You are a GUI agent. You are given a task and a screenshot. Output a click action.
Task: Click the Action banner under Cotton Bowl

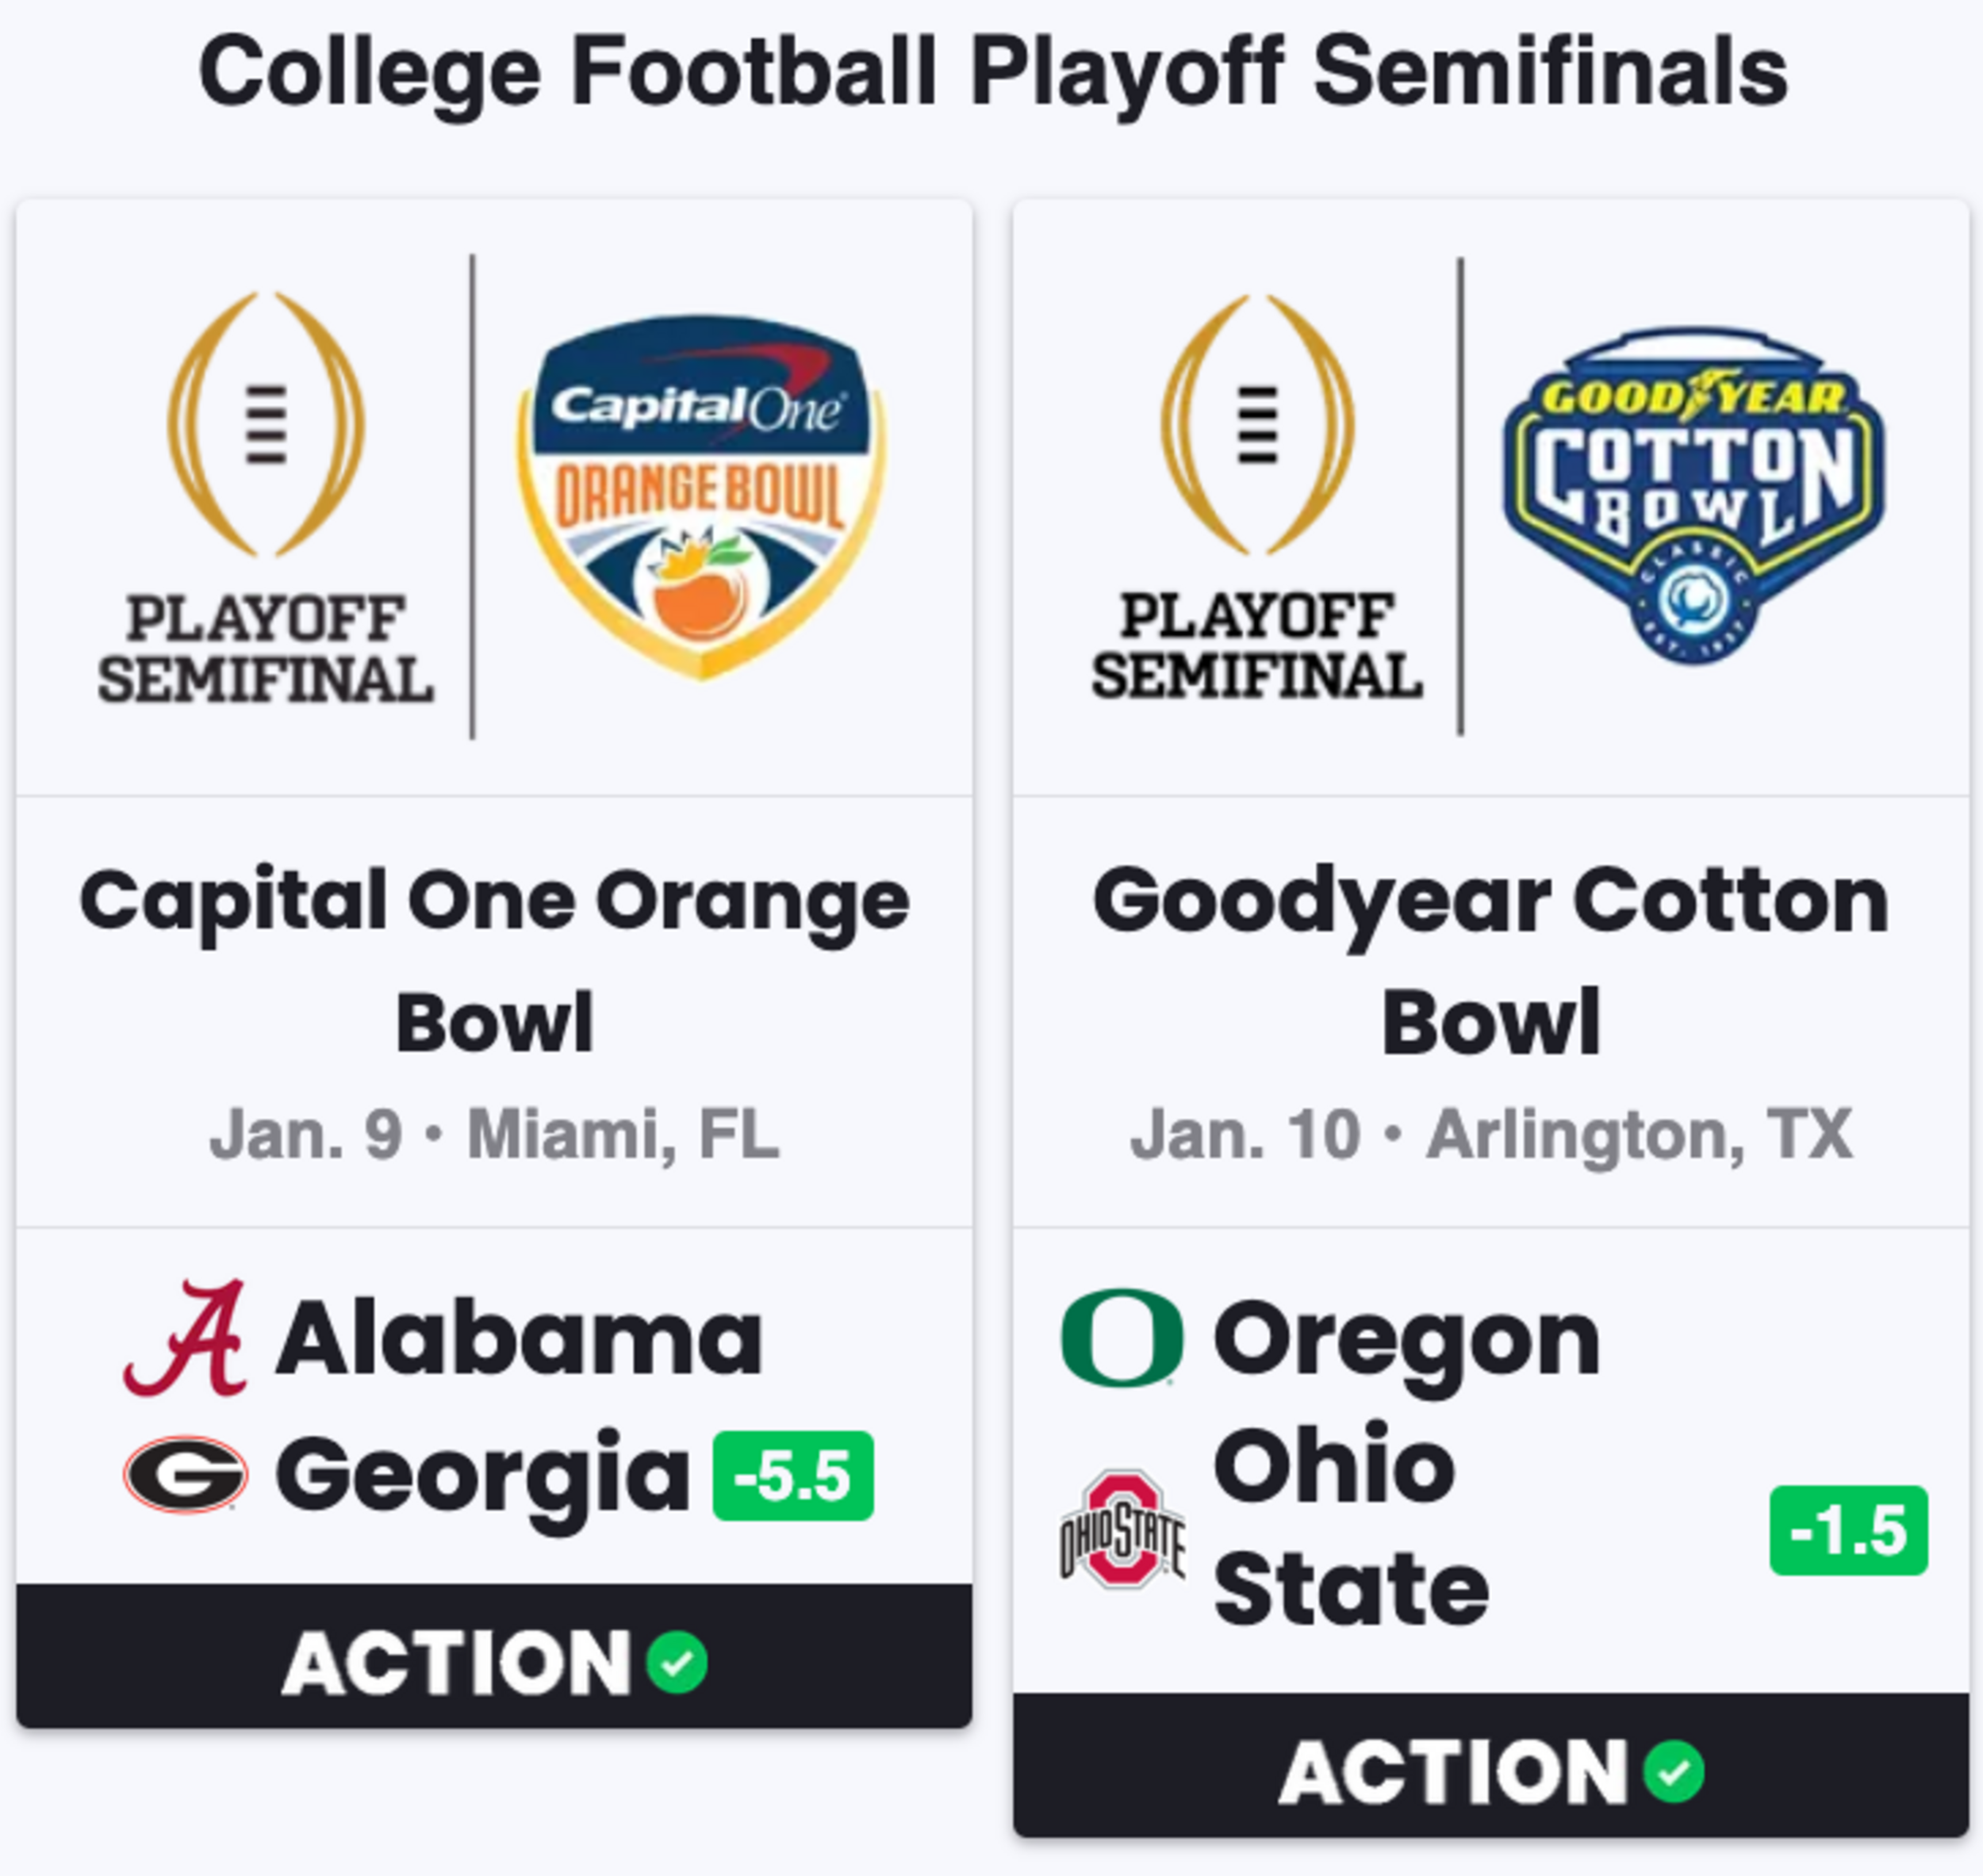coord(1492,1765)
